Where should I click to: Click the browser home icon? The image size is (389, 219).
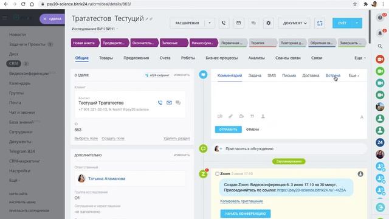[x=32, y=4]
